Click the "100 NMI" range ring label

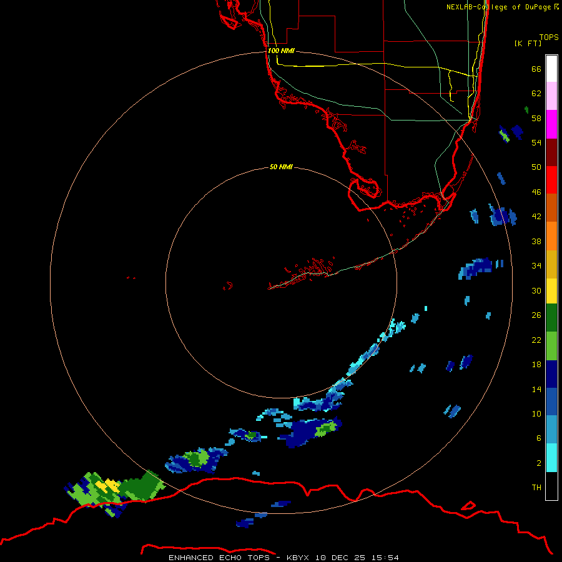(x=281, y=51)
